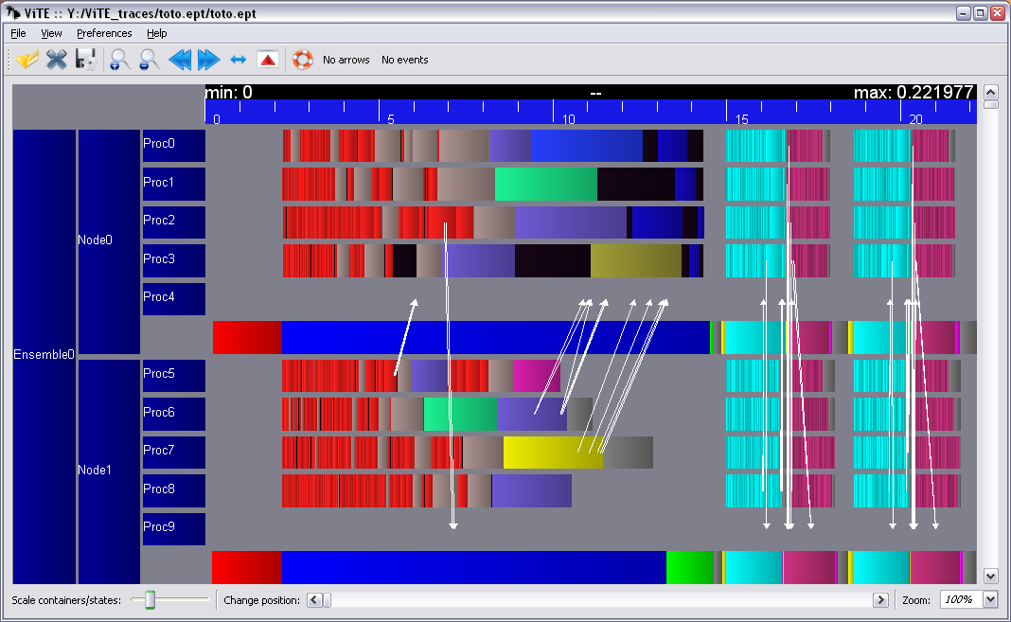Click the Scale containers/states slider handle
This screenshot has width=1011, height=622.
click(150, 599)
